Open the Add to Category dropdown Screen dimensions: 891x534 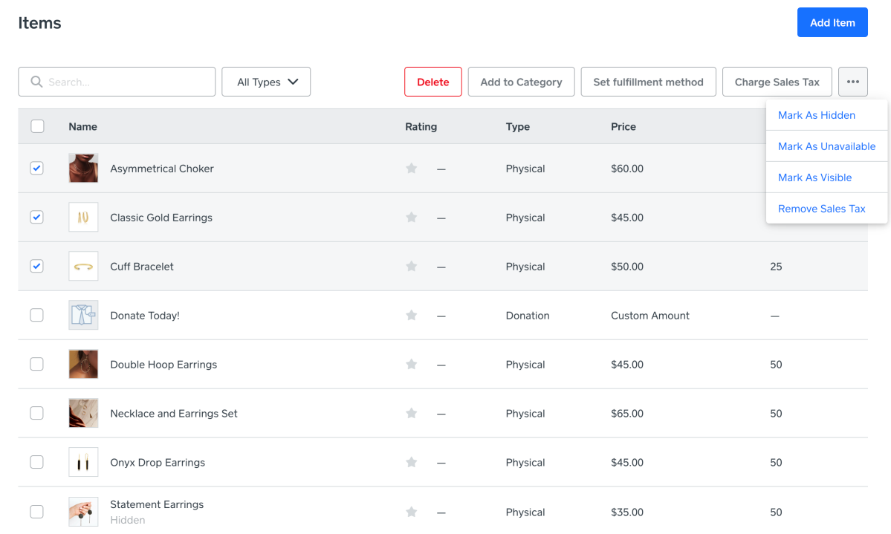pos(521,82)
